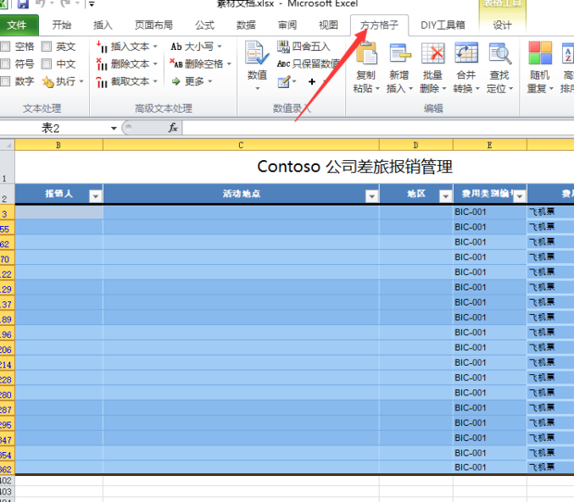The height and width of the screenshot is (502, 574).
Task: Select row header 55
Action: pyautogui.click(x=7, y=229)
